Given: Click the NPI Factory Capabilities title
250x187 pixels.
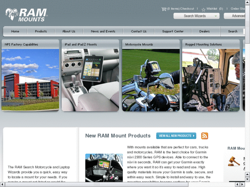Looking at the screenshot, I should click(21, 44).
